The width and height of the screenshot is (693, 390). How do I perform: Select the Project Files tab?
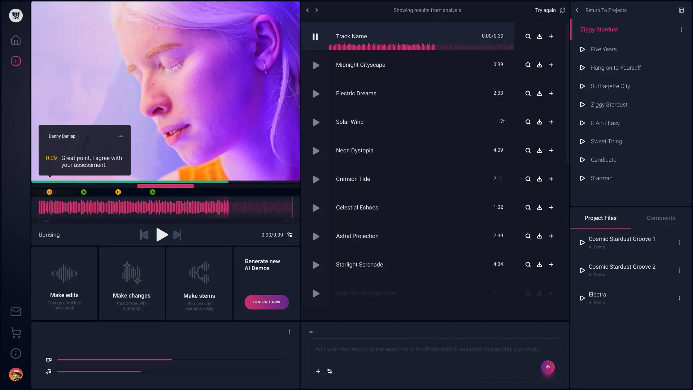point(600,218)
